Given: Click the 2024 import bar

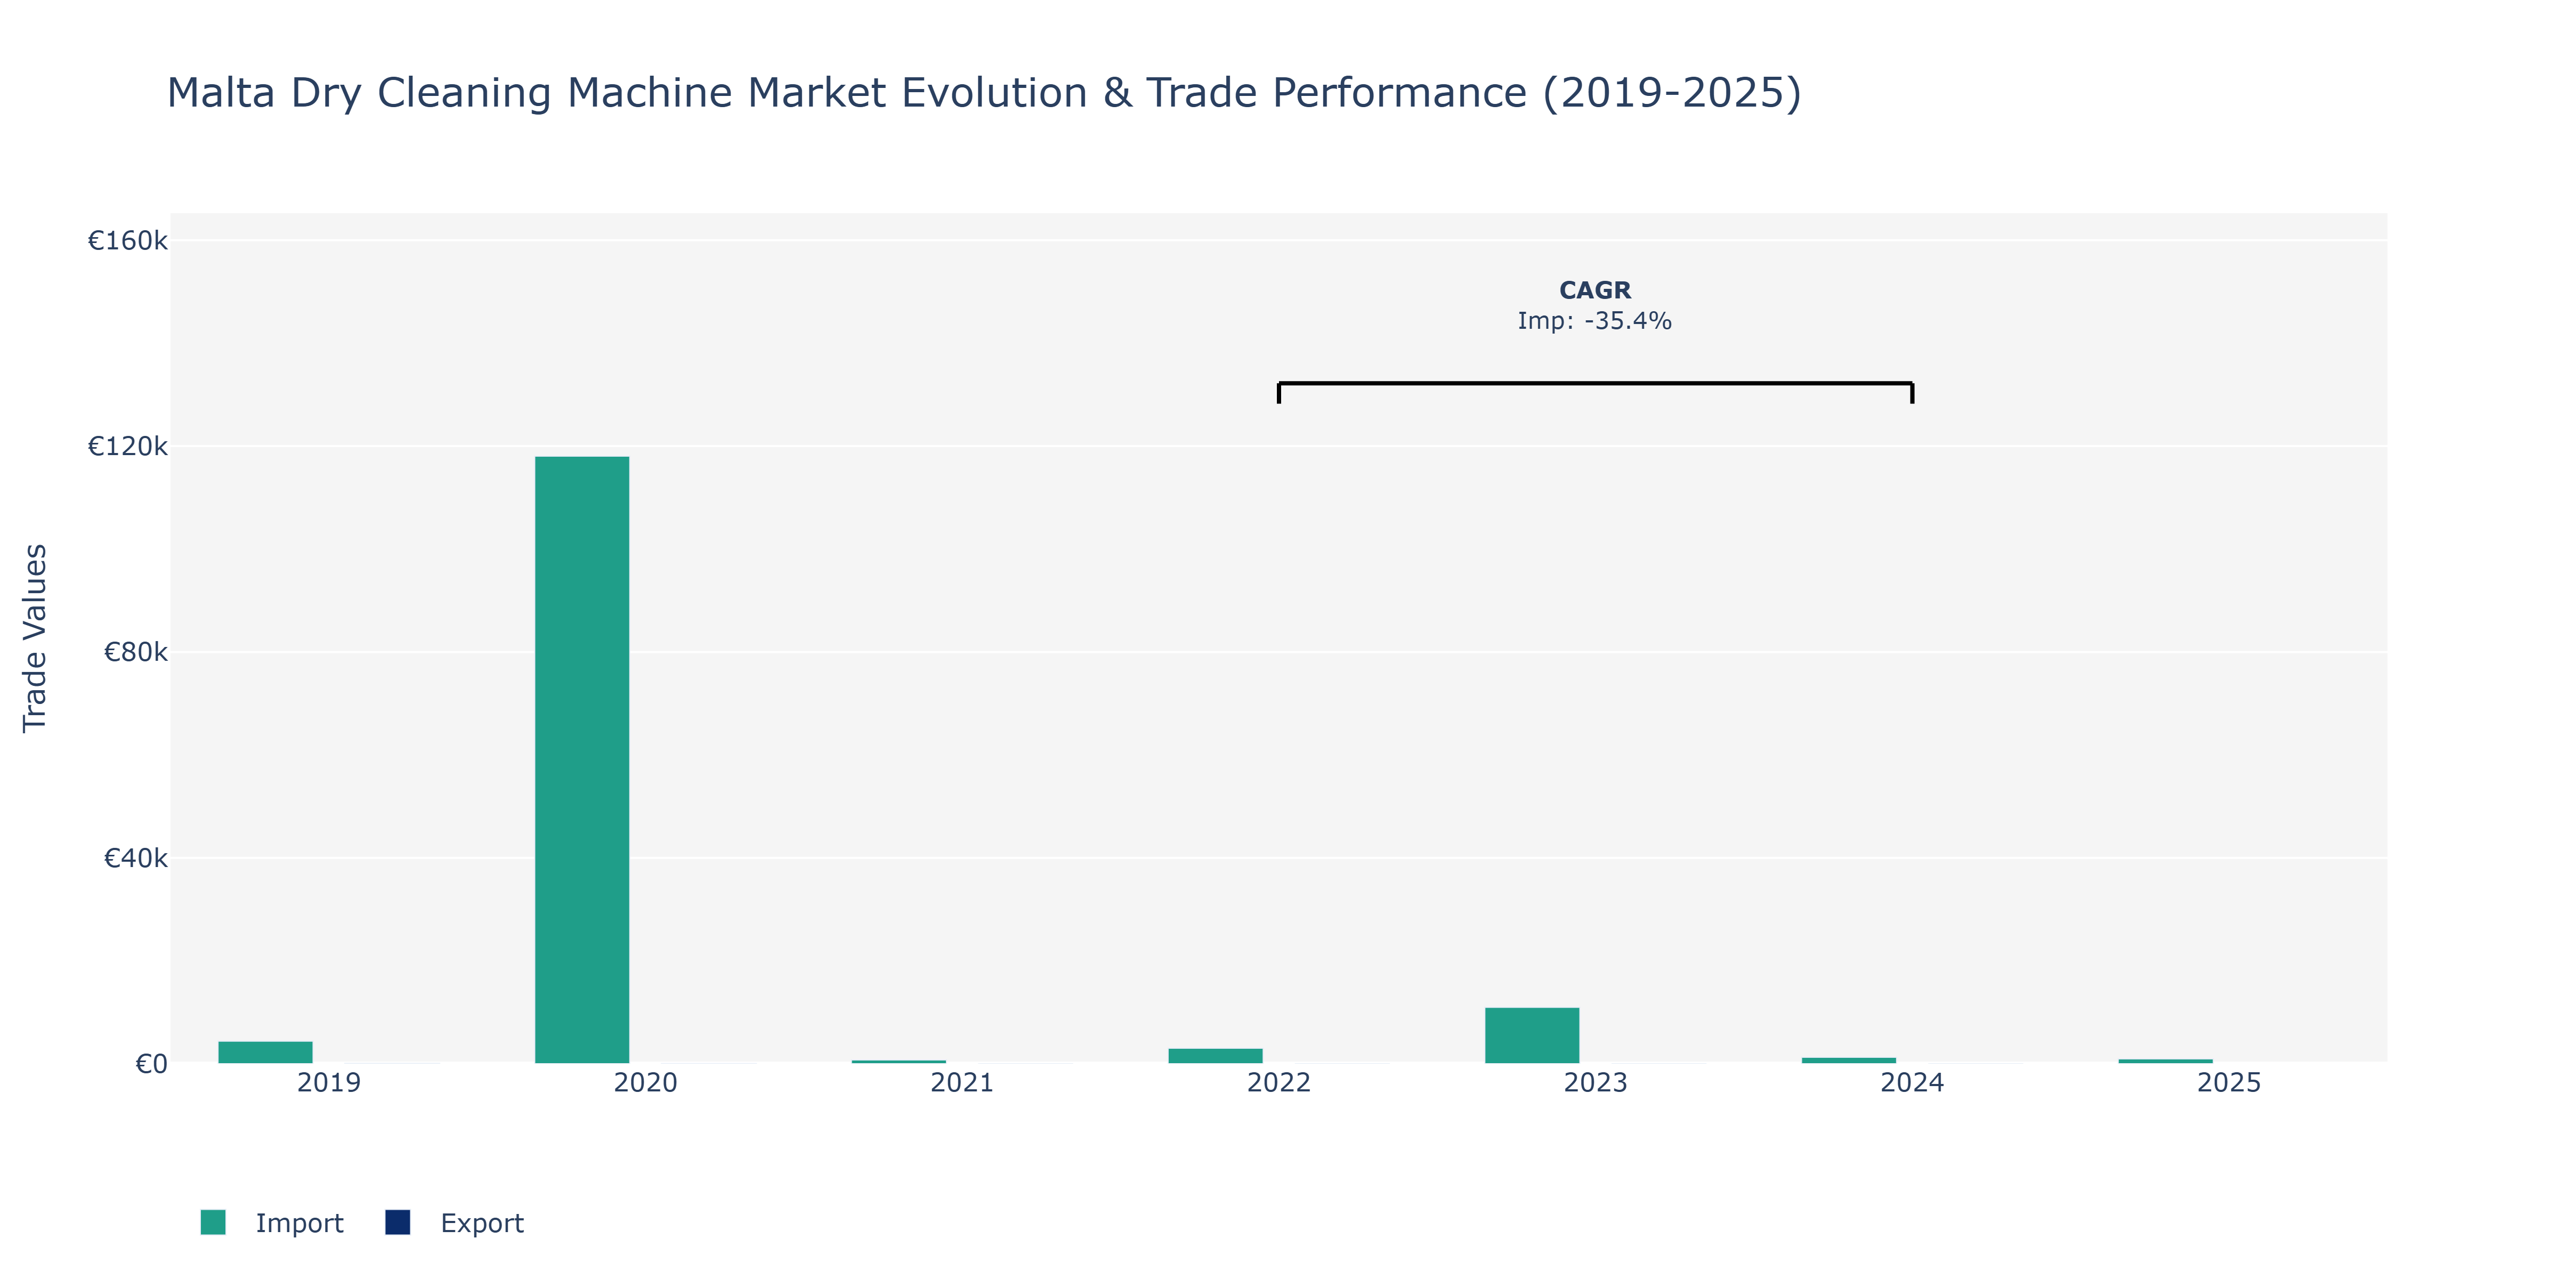Looking at the screenshot, I should pos(1849,1061).
